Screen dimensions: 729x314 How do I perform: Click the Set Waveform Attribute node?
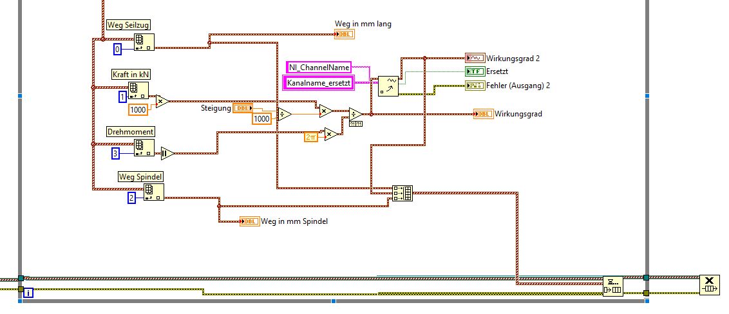point(388,86)
